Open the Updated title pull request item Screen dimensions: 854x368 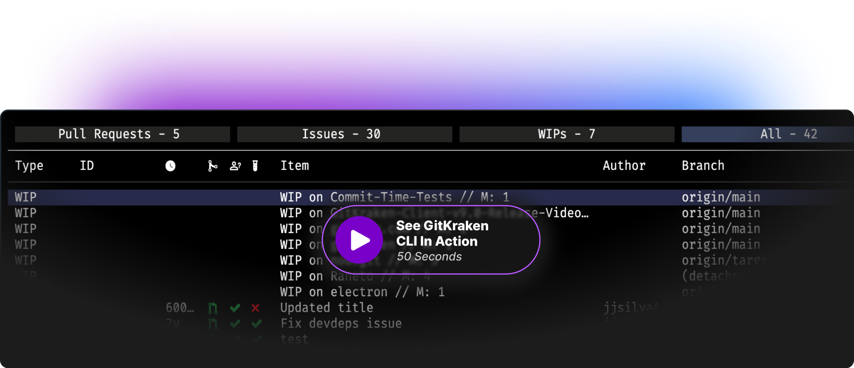click(x=327, y=308)
